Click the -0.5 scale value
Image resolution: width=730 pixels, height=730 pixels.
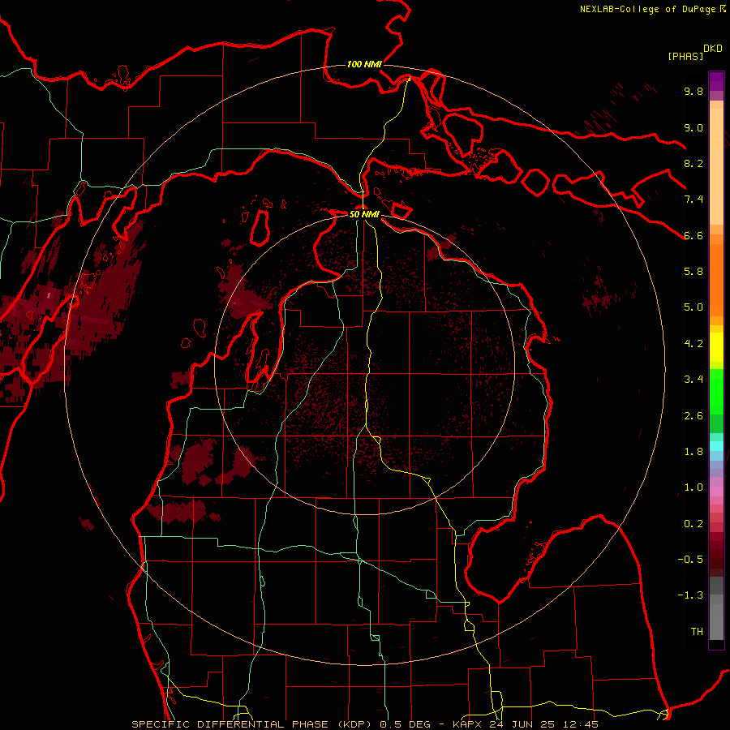[690, 560]
